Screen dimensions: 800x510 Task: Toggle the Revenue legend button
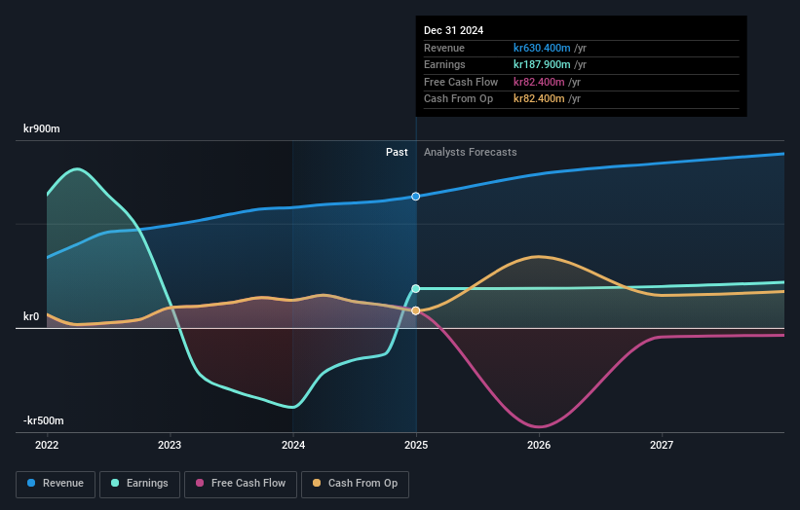point(56,484)
